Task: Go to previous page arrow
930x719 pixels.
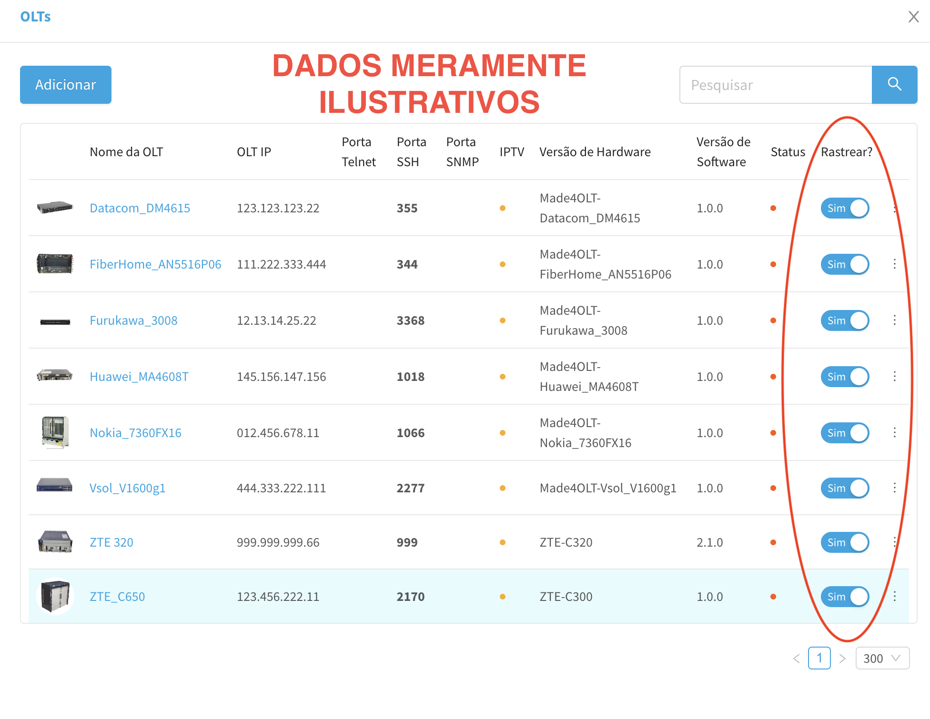Action: pyautogui.click(x=797, y=658)
